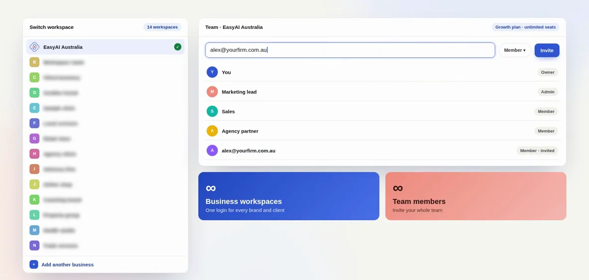589x280 pixels.
Task: Click "One login for every brand and client"
Action: click(x=245, y=210)
